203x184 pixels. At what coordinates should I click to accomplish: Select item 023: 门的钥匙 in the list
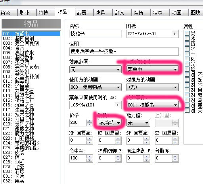click(31, 138)
